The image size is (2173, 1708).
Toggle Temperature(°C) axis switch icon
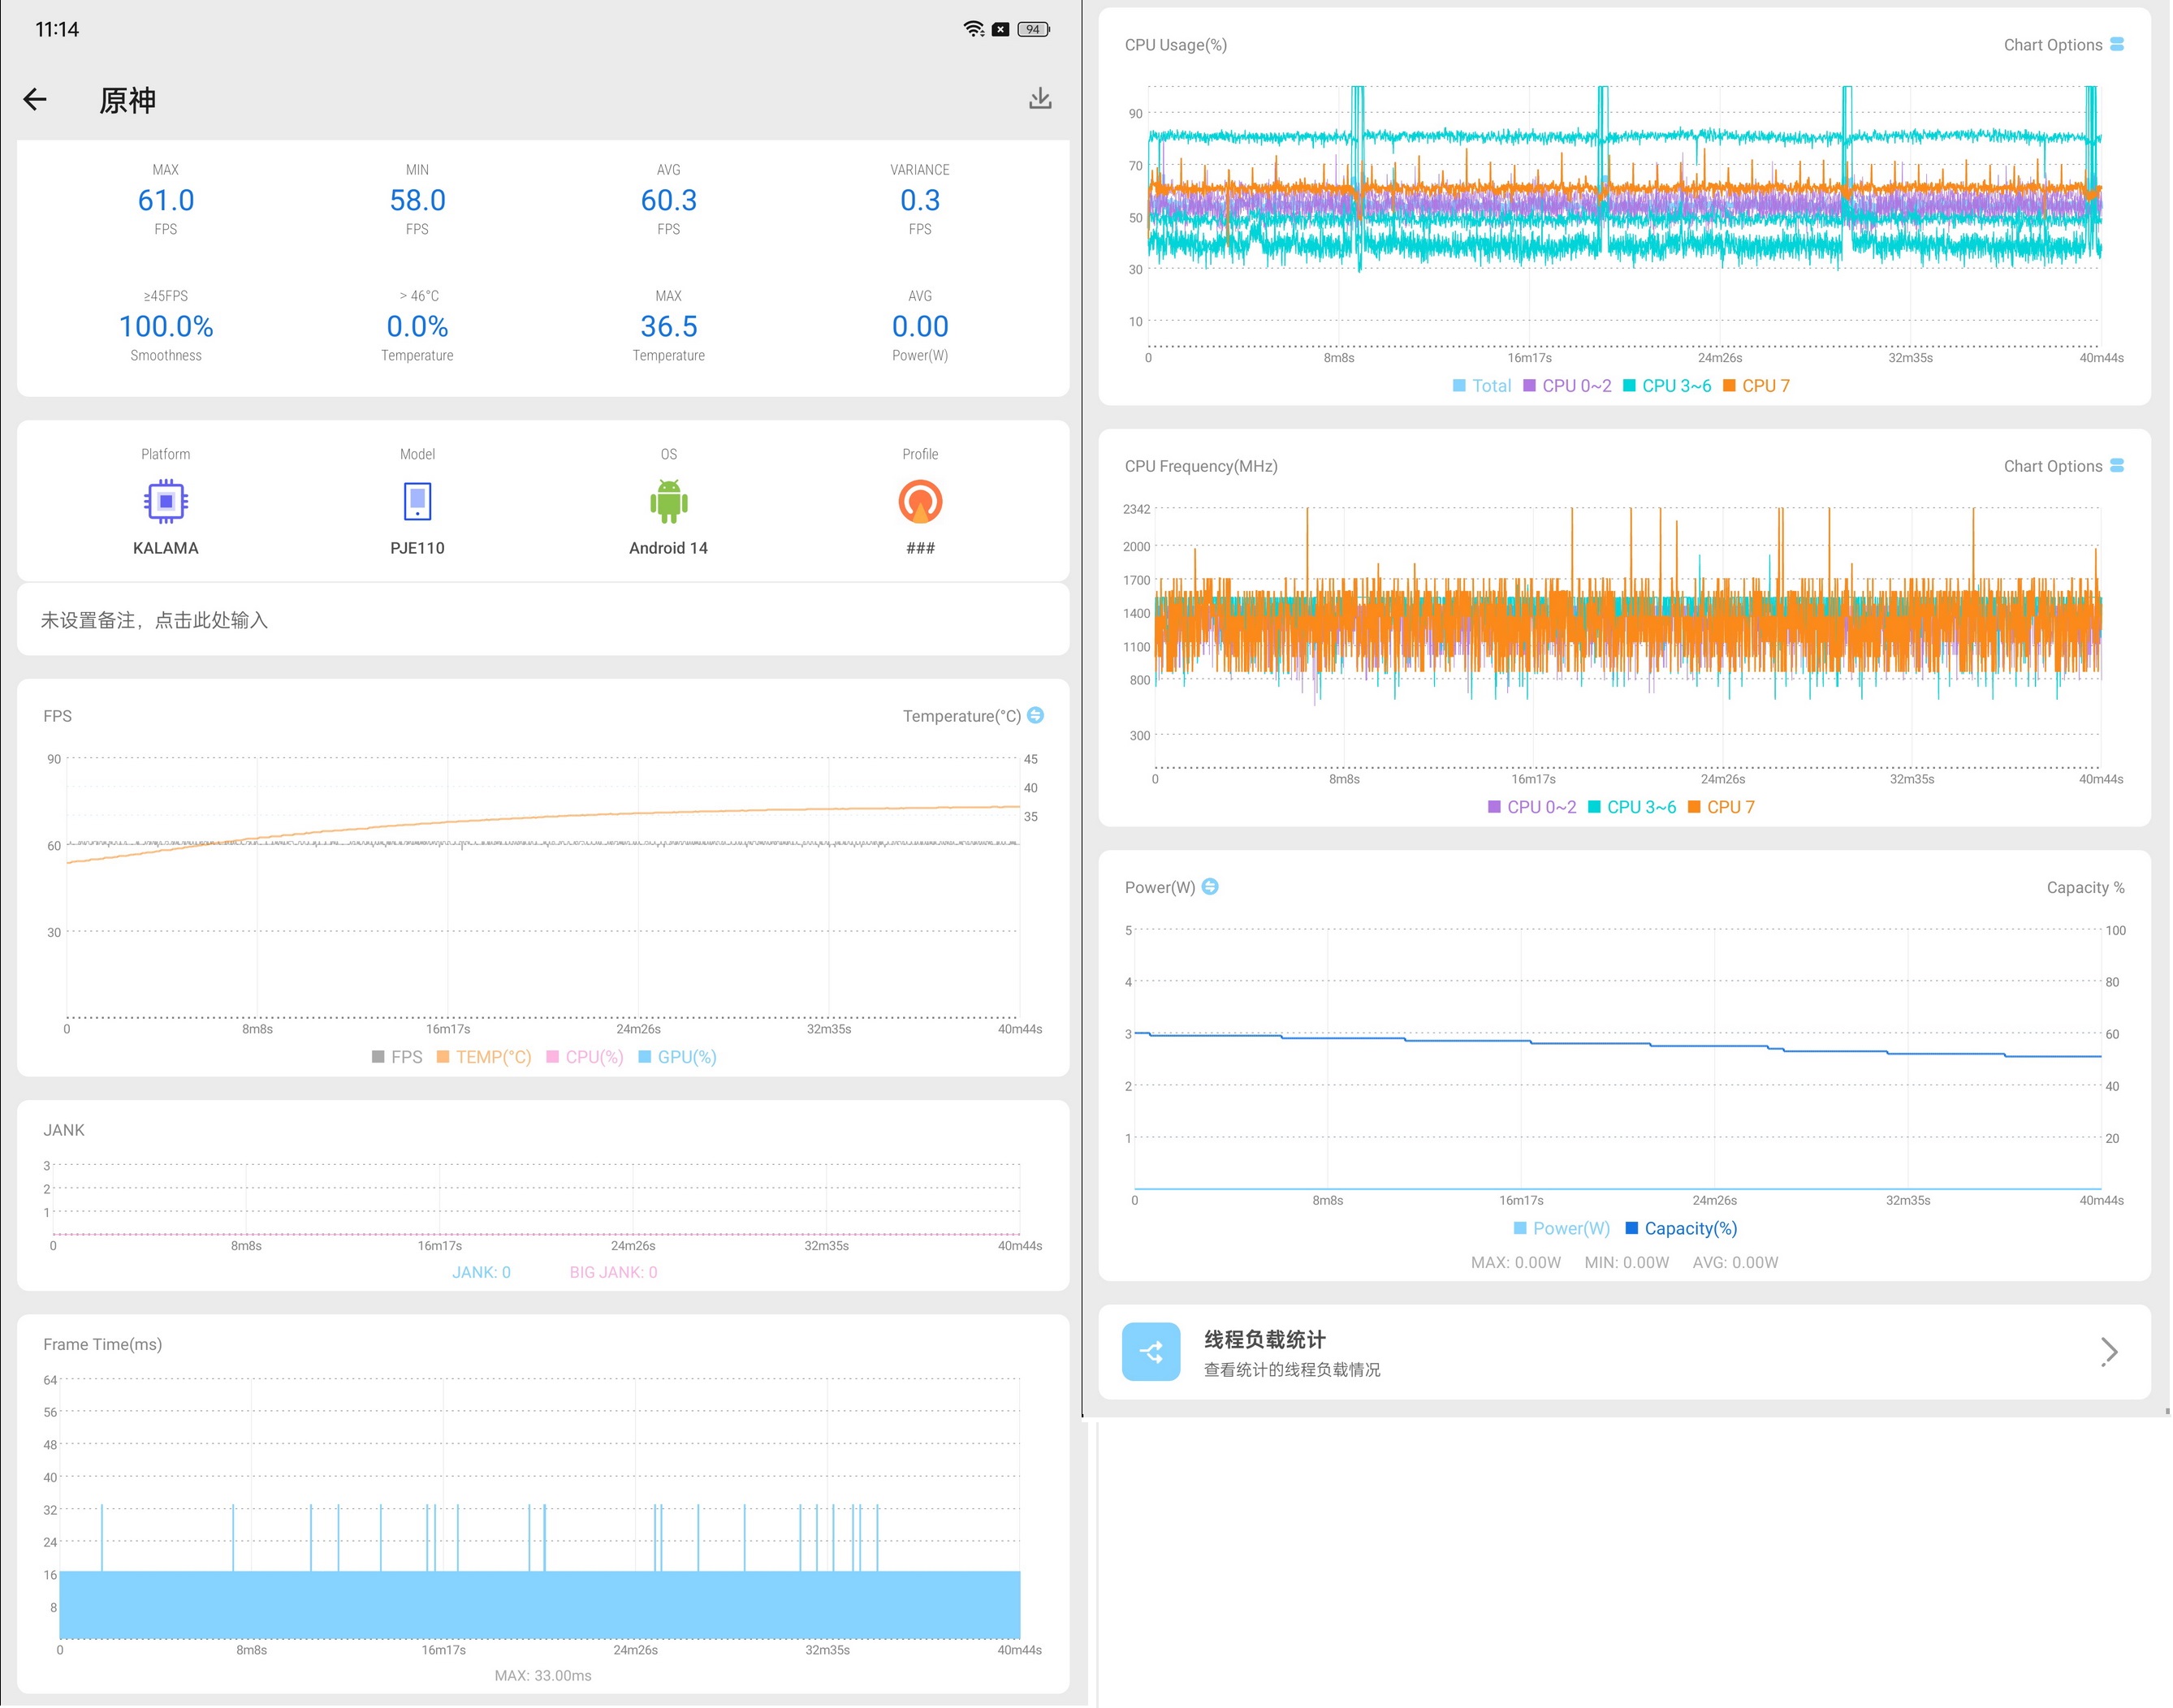click(1035, 715)
